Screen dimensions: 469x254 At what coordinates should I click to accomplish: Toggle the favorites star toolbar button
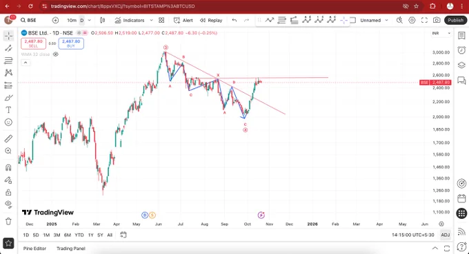point(8,243)
